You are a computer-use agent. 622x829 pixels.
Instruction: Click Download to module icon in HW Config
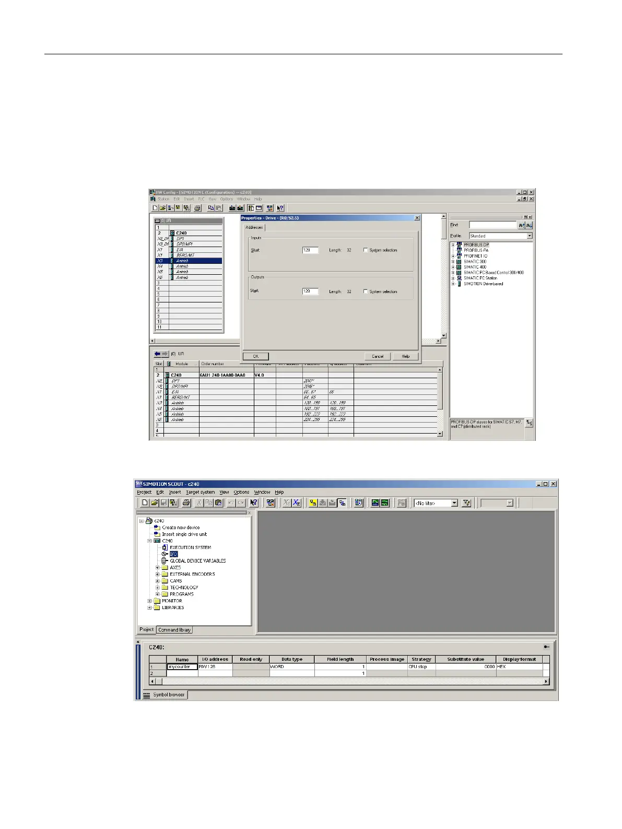pos(232,208)
